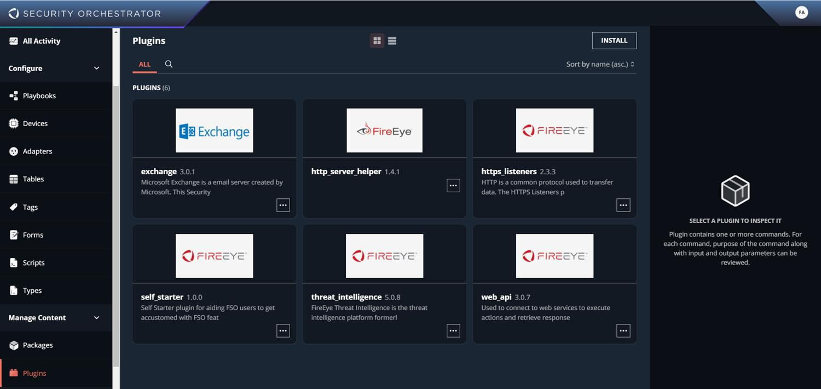
Task: Open the FA user avatar menu
Action: click(x=801, y=12)
